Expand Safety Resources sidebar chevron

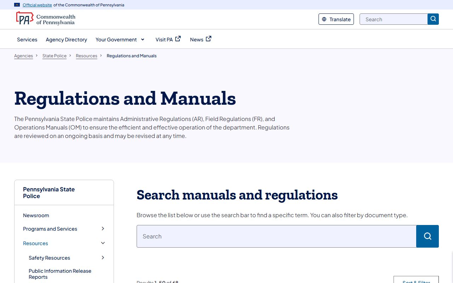[103, 258]
